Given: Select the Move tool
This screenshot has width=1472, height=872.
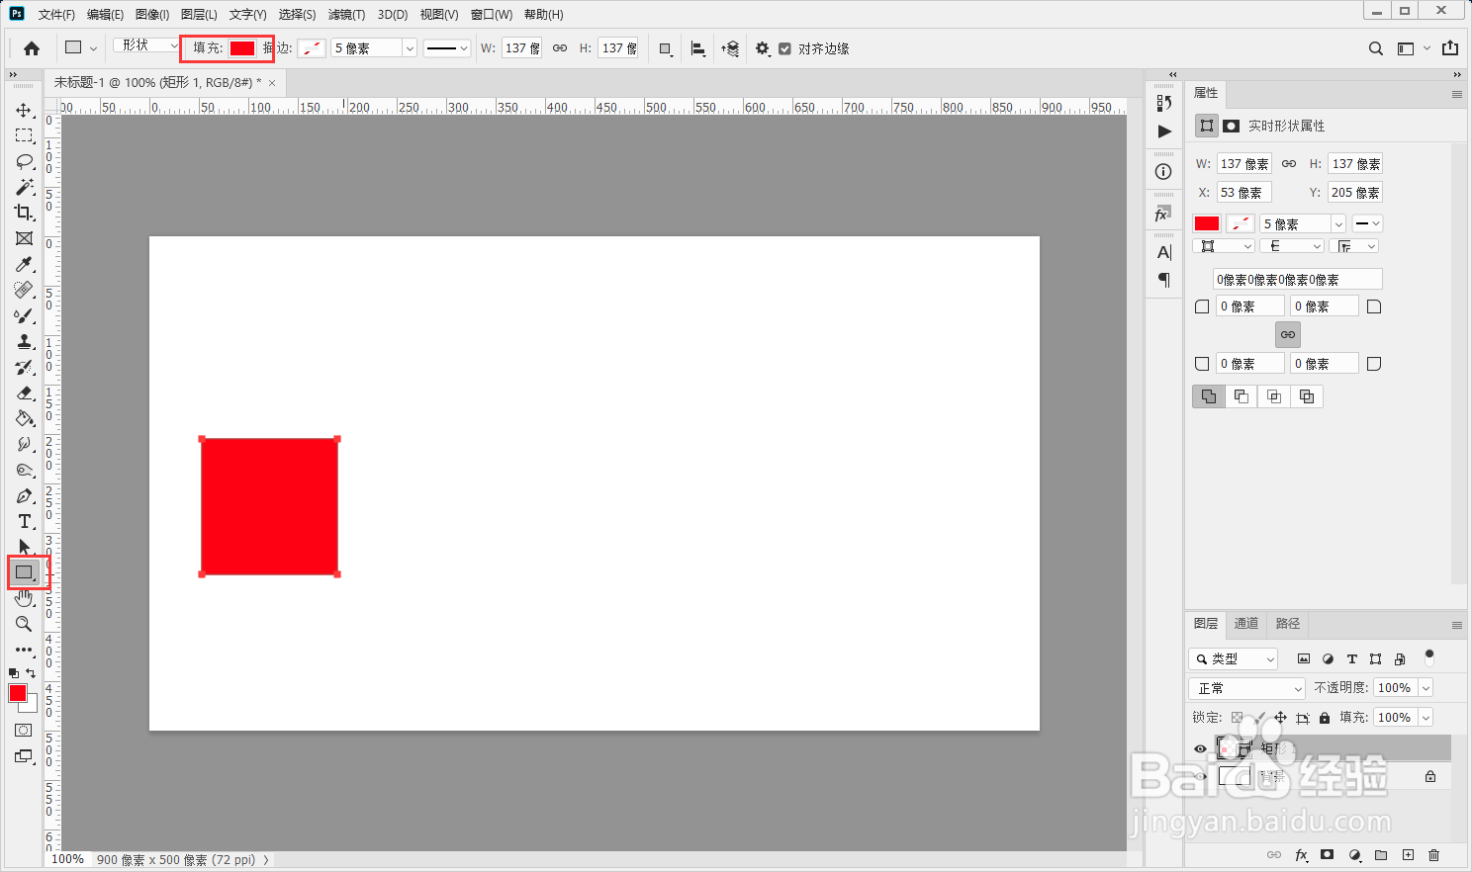Looking at the screenshot, I should click(24, 110).
